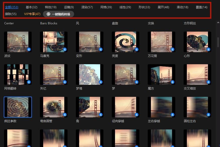Open the 形状(33) tab
Image resolution: width=220 pixels, height=147 pixels.
point(144,7)
